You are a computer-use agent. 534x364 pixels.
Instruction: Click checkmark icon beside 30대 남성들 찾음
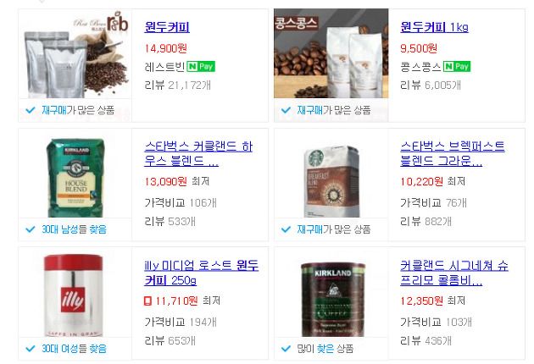coord(31,229)
